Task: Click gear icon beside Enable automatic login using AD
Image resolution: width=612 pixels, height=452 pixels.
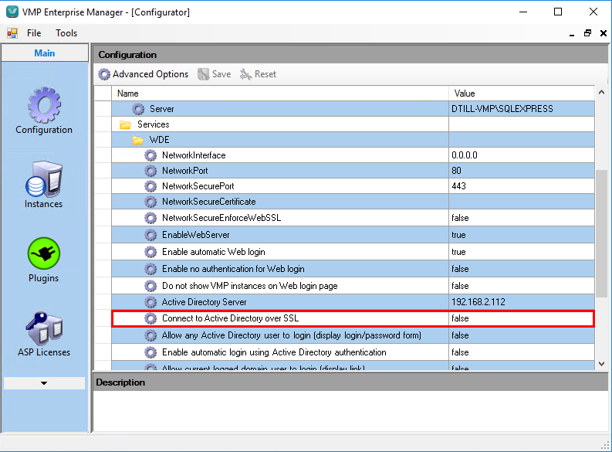Action: 150,353
